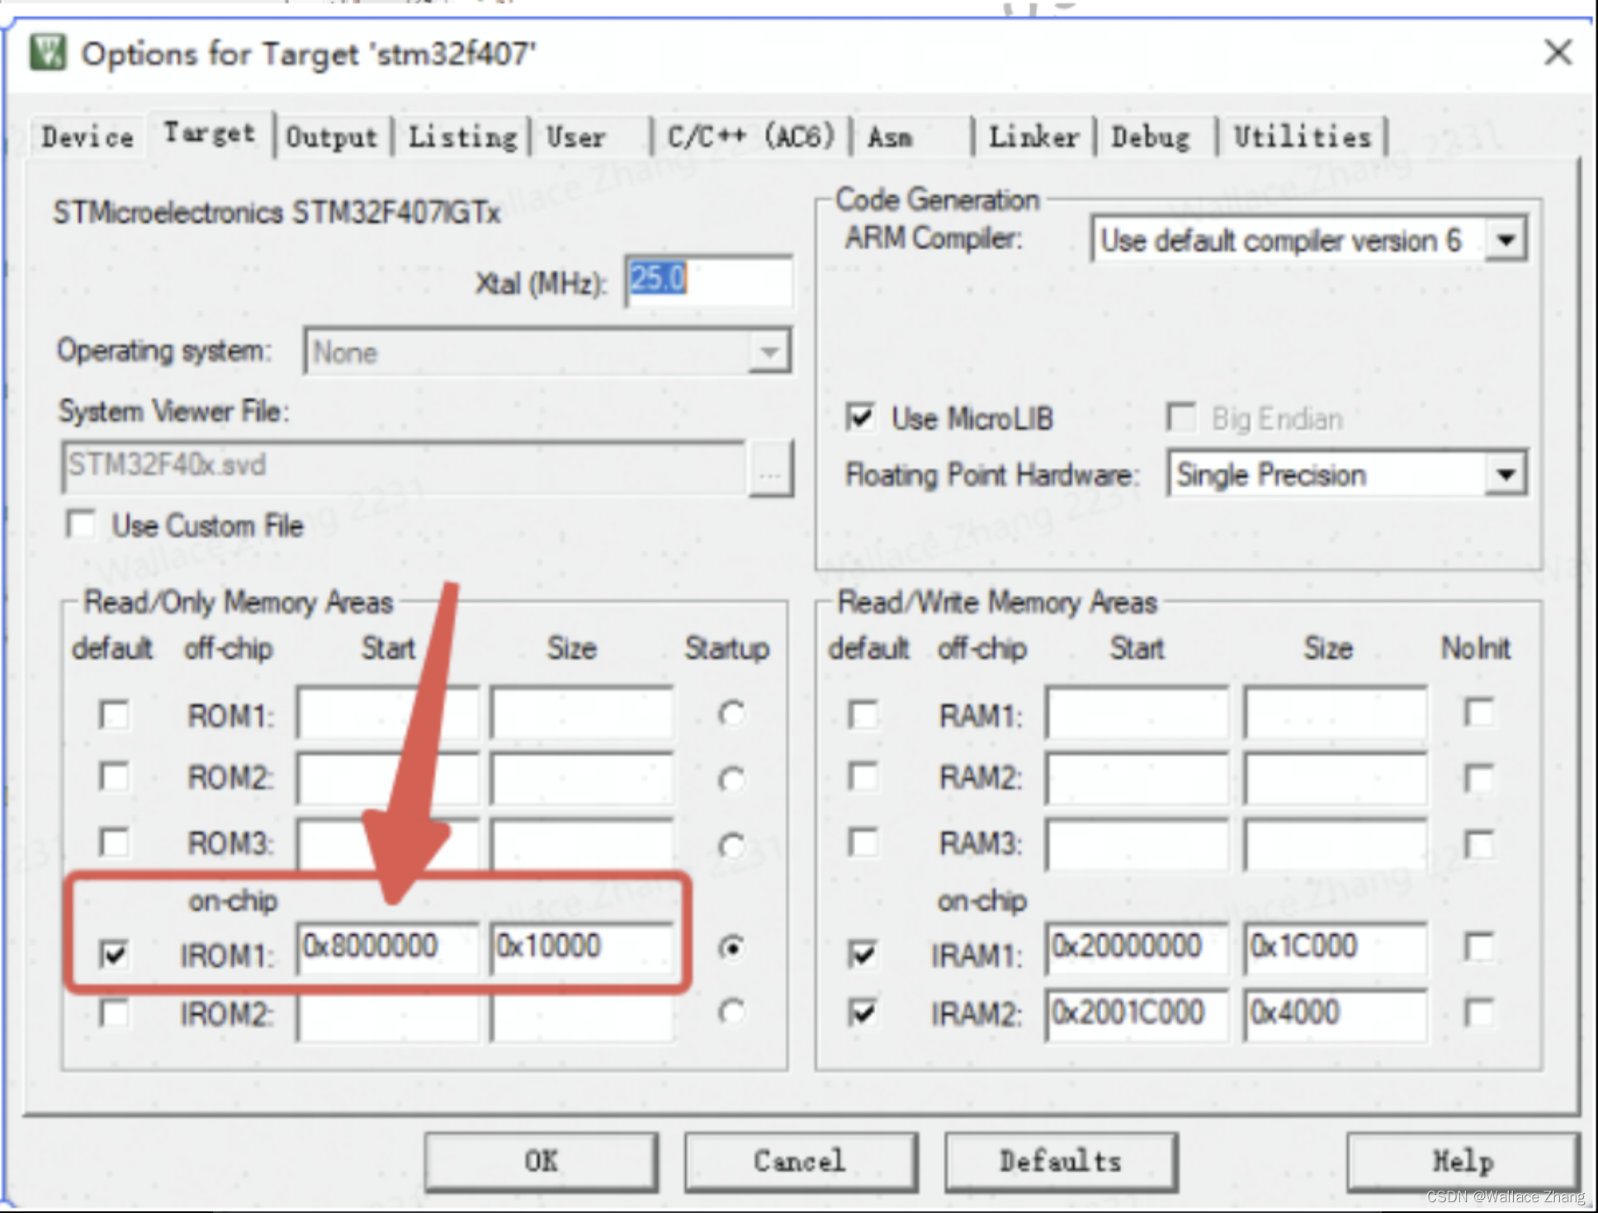
Task: Open the Debug tab
Action: click(x=1152, y=135)
